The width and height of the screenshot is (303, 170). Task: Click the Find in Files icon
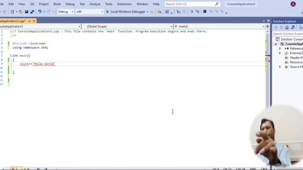pos(159,12)
